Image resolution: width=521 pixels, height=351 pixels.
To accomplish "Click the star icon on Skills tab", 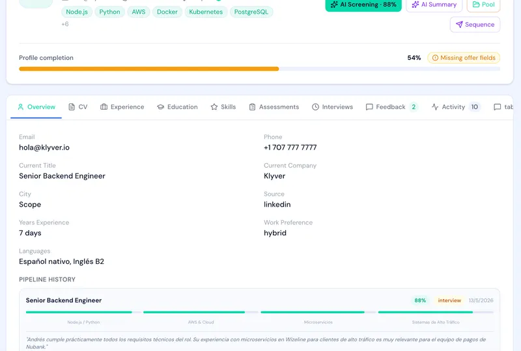I will pos(214,107).
